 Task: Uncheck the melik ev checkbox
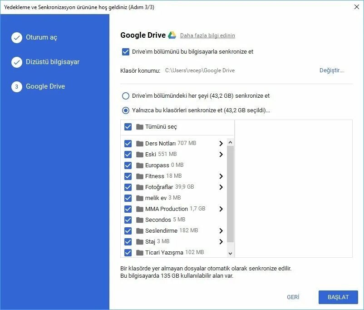coord(128,198)
